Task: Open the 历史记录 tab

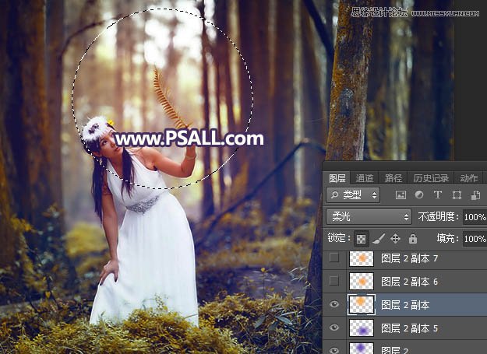Action: coord(431,178)
